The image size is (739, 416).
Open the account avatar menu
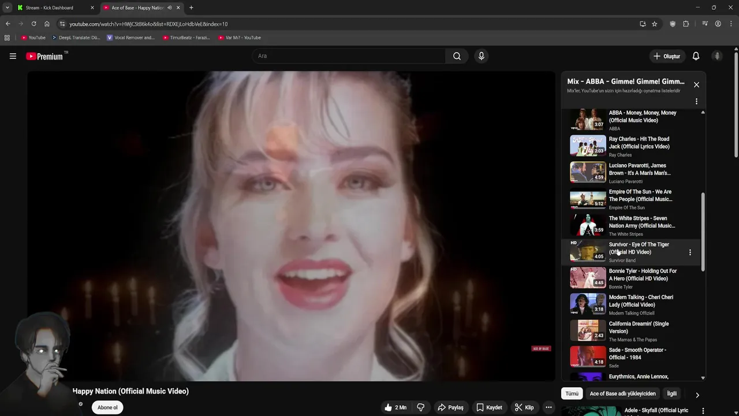click(717, 56)
